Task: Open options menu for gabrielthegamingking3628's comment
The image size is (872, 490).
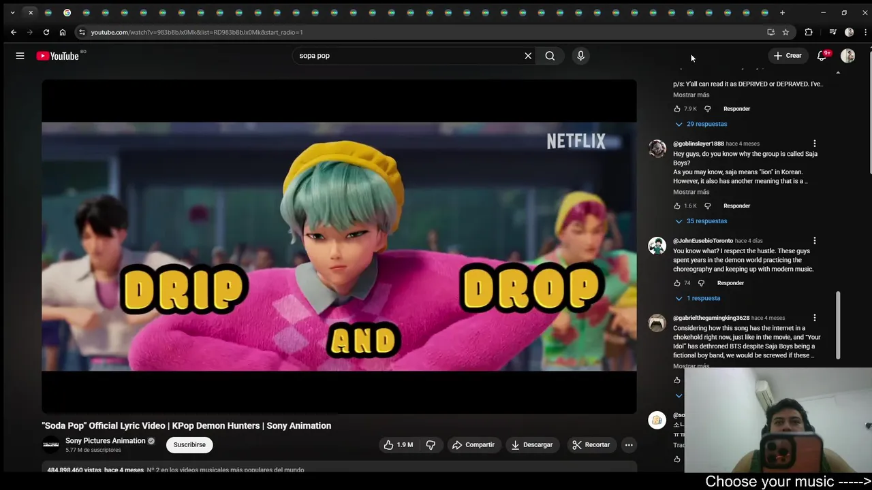Action: [x=814, y=318]
